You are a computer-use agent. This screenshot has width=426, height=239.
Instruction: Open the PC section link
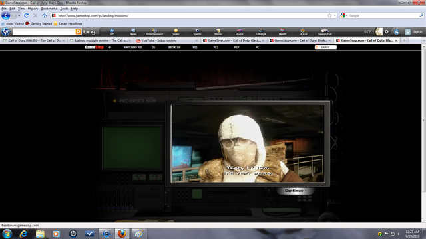pos(257,47)
